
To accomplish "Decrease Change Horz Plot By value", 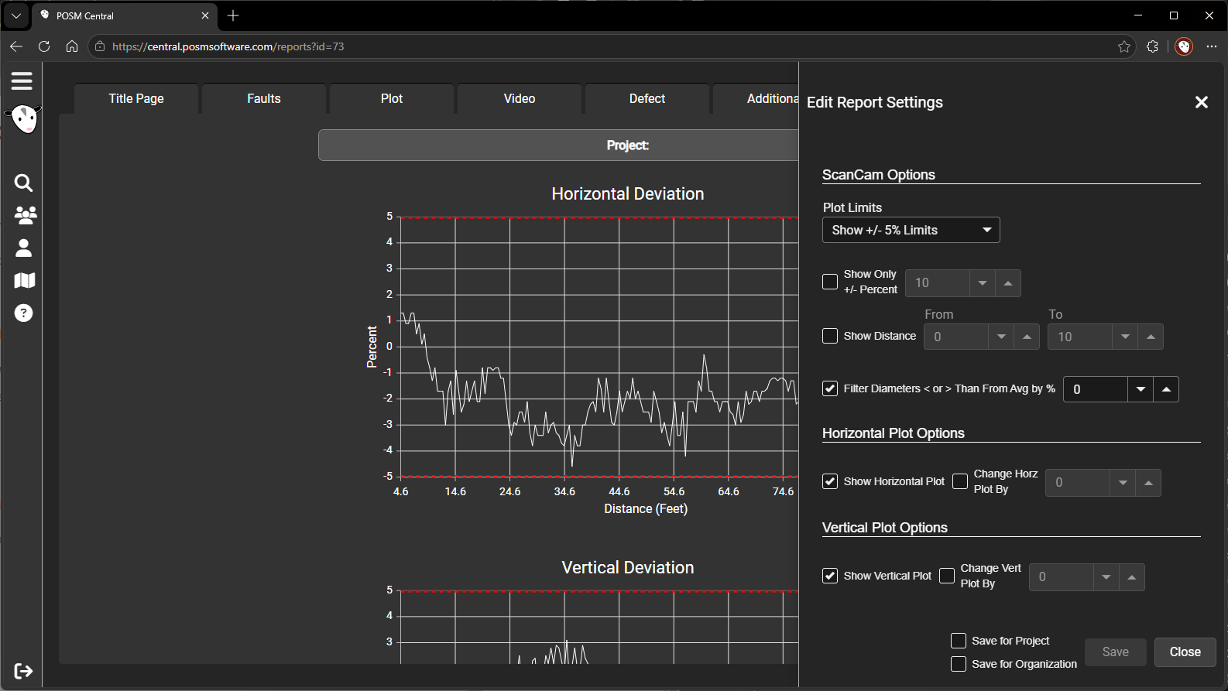I will [x=1123, y=483].
